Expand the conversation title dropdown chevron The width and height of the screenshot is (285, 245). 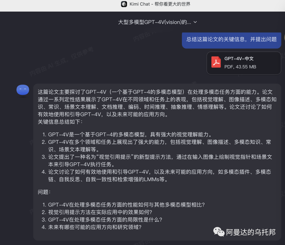[195, 22]
